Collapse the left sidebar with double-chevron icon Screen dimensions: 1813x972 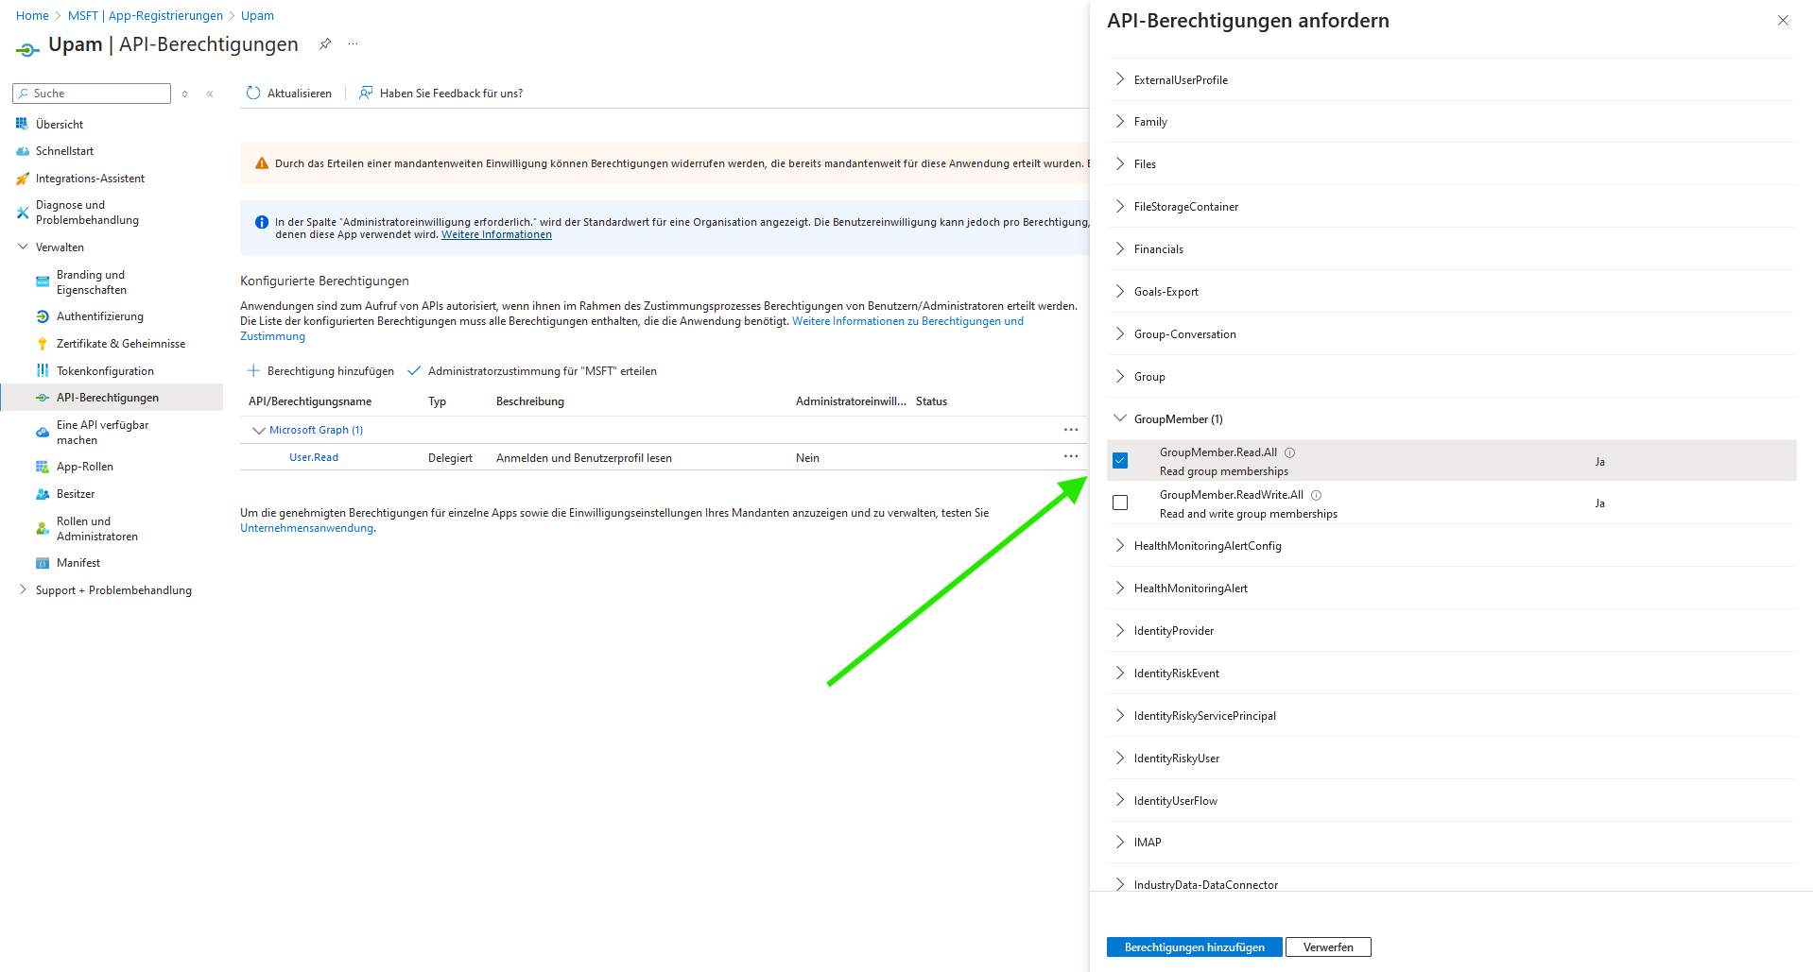(x=210, y=94)
